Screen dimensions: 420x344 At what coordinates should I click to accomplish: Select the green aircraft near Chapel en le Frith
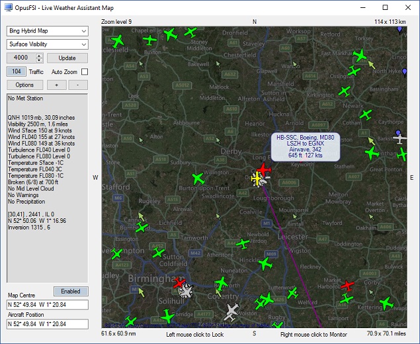[x=171, y=34]
